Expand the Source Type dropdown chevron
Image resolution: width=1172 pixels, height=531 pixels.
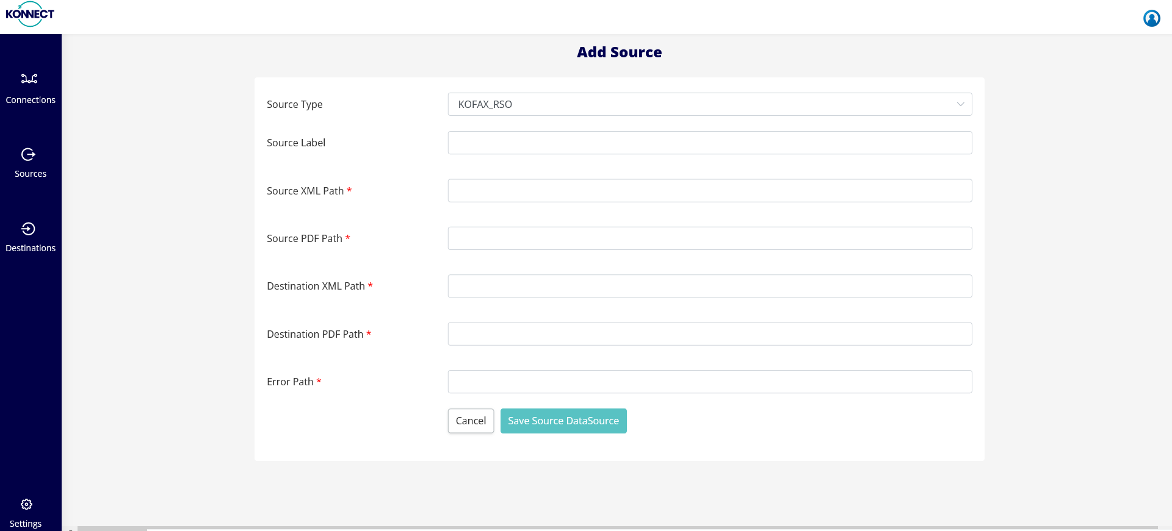(960, 104)
